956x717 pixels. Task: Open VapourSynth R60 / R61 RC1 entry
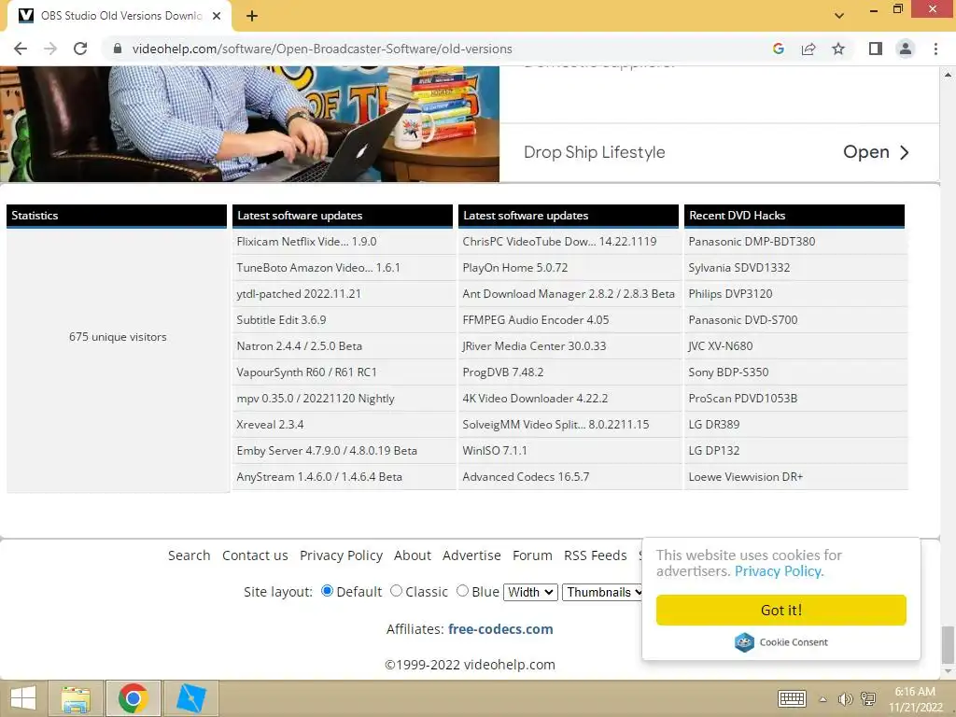(306, 373)
